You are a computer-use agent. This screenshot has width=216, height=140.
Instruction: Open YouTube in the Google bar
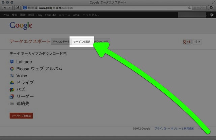click(x=50, y=15)
